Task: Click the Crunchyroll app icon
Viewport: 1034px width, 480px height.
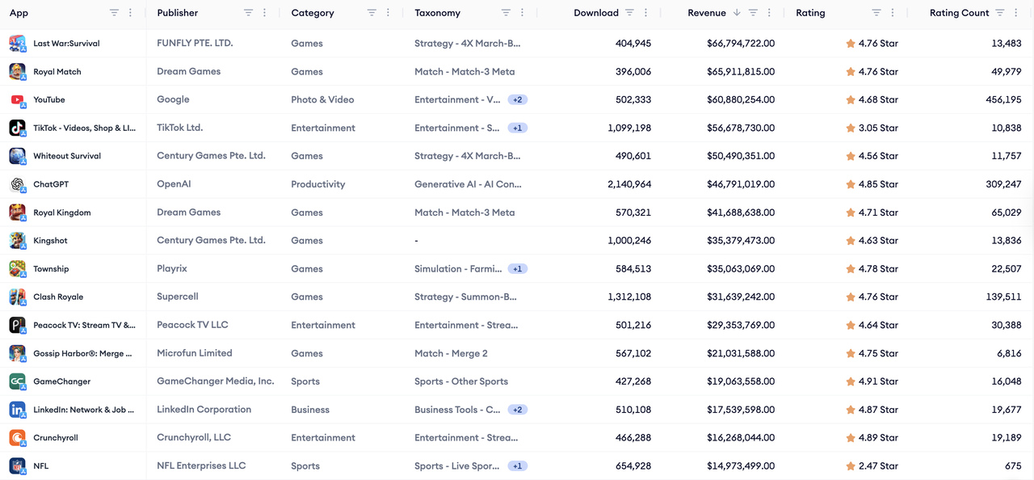Action: pos(17,438)
